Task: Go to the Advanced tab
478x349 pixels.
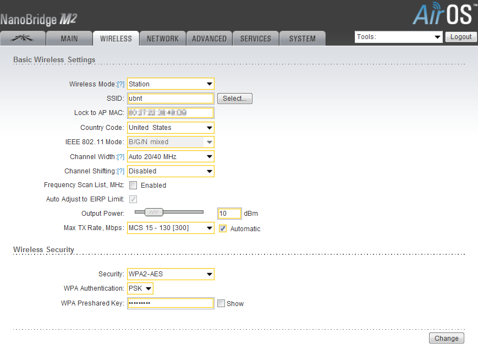Action: (x=209, y=39)
